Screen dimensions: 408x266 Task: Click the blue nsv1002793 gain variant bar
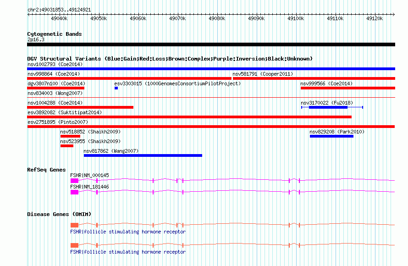(211, 69)
